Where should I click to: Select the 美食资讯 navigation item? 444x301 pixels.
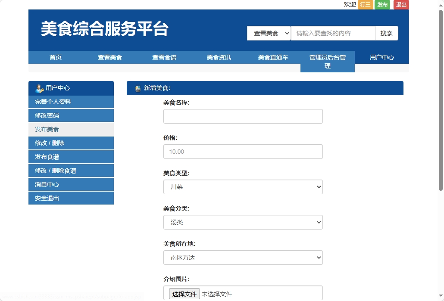(218, 57)
